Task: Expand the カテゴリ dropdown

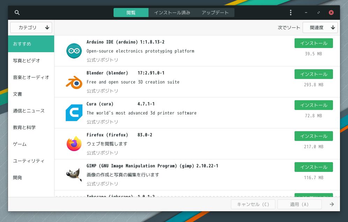Action: [31, 27]
